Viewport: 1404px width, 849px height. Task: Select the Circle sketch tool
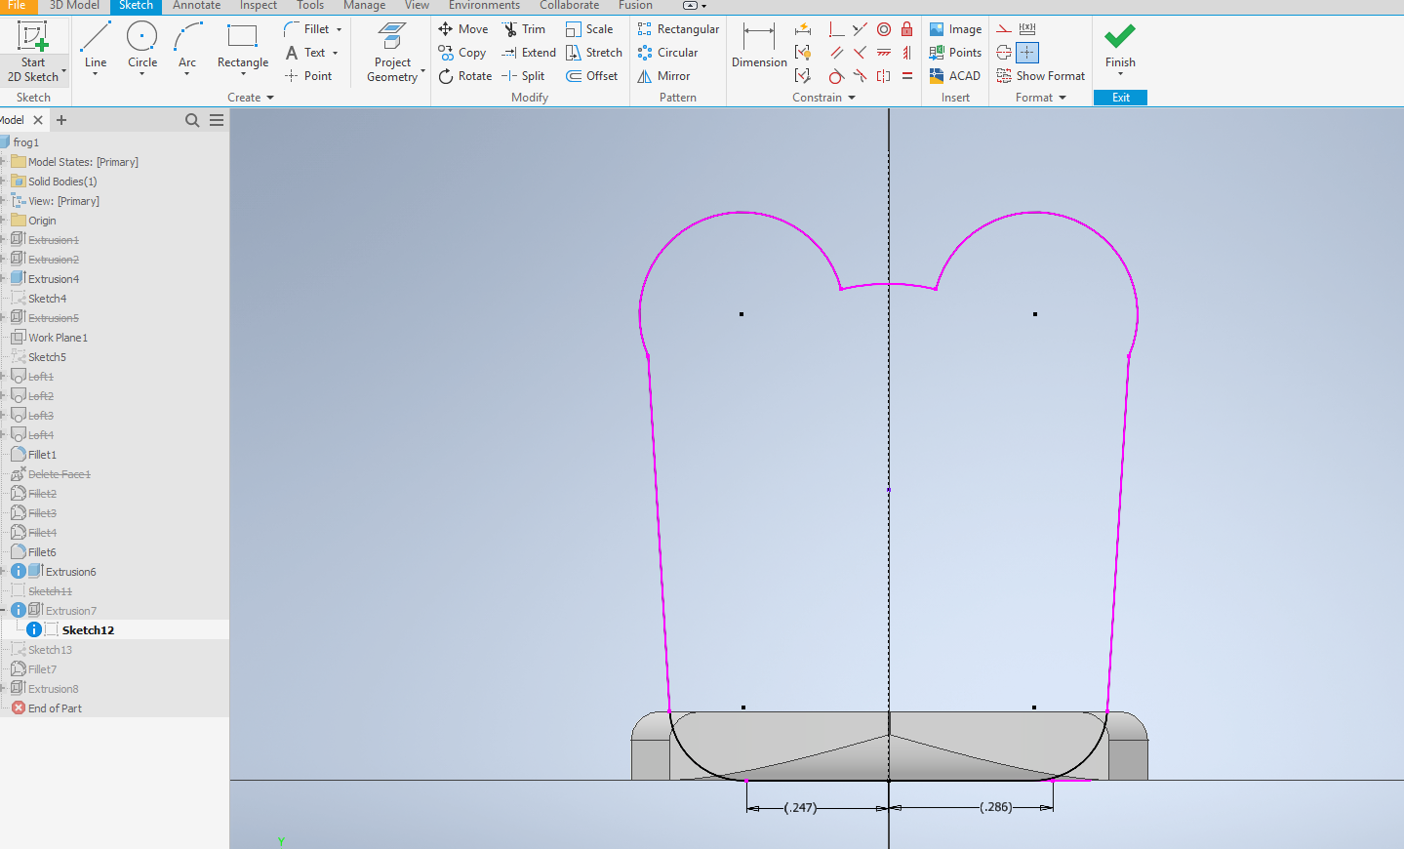click(142, 47)
